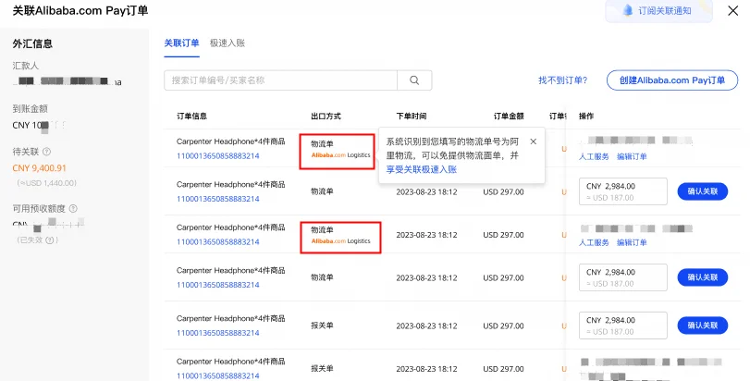Click 人工服务 link in third order row

[594, 242]
